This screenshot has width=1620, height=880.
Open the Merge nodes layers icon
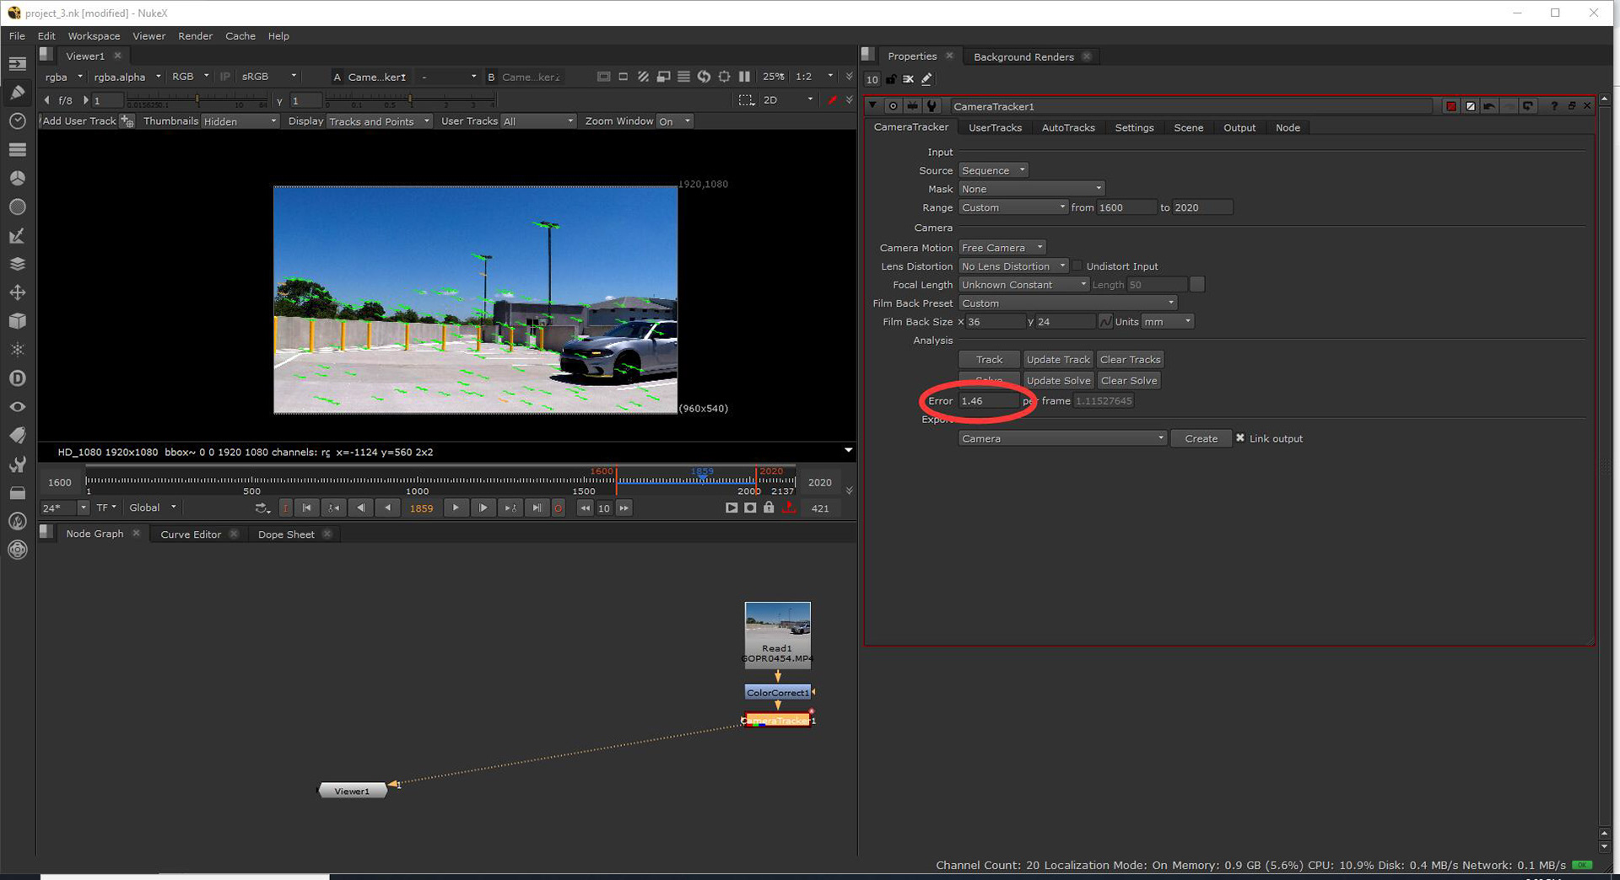17,264
